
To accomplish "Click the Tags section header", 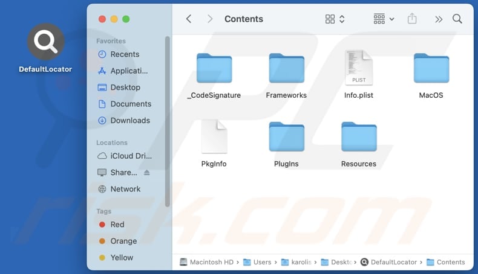I will click(x=103, y=211).
